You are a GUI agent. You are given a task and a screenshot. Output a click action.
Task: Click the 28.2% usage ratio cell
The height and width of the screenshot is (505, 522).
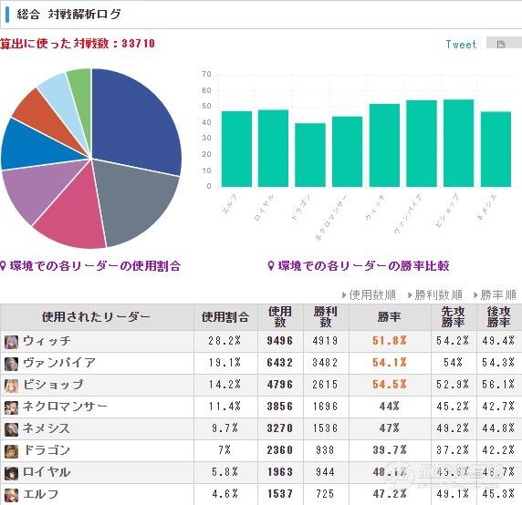tap(224, 341)
